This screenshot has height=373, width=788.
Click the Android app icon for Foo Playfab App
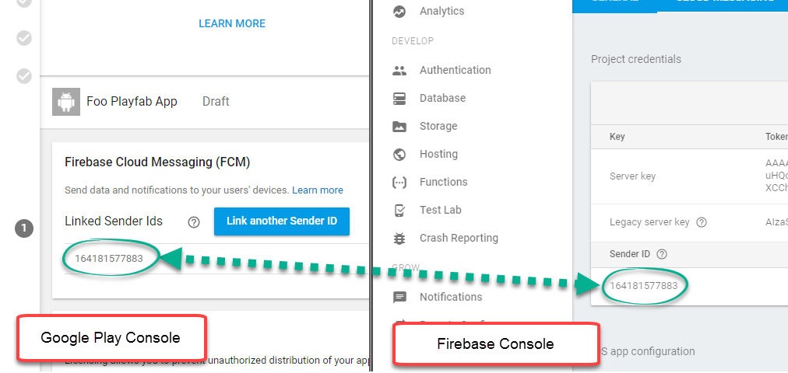66,102
